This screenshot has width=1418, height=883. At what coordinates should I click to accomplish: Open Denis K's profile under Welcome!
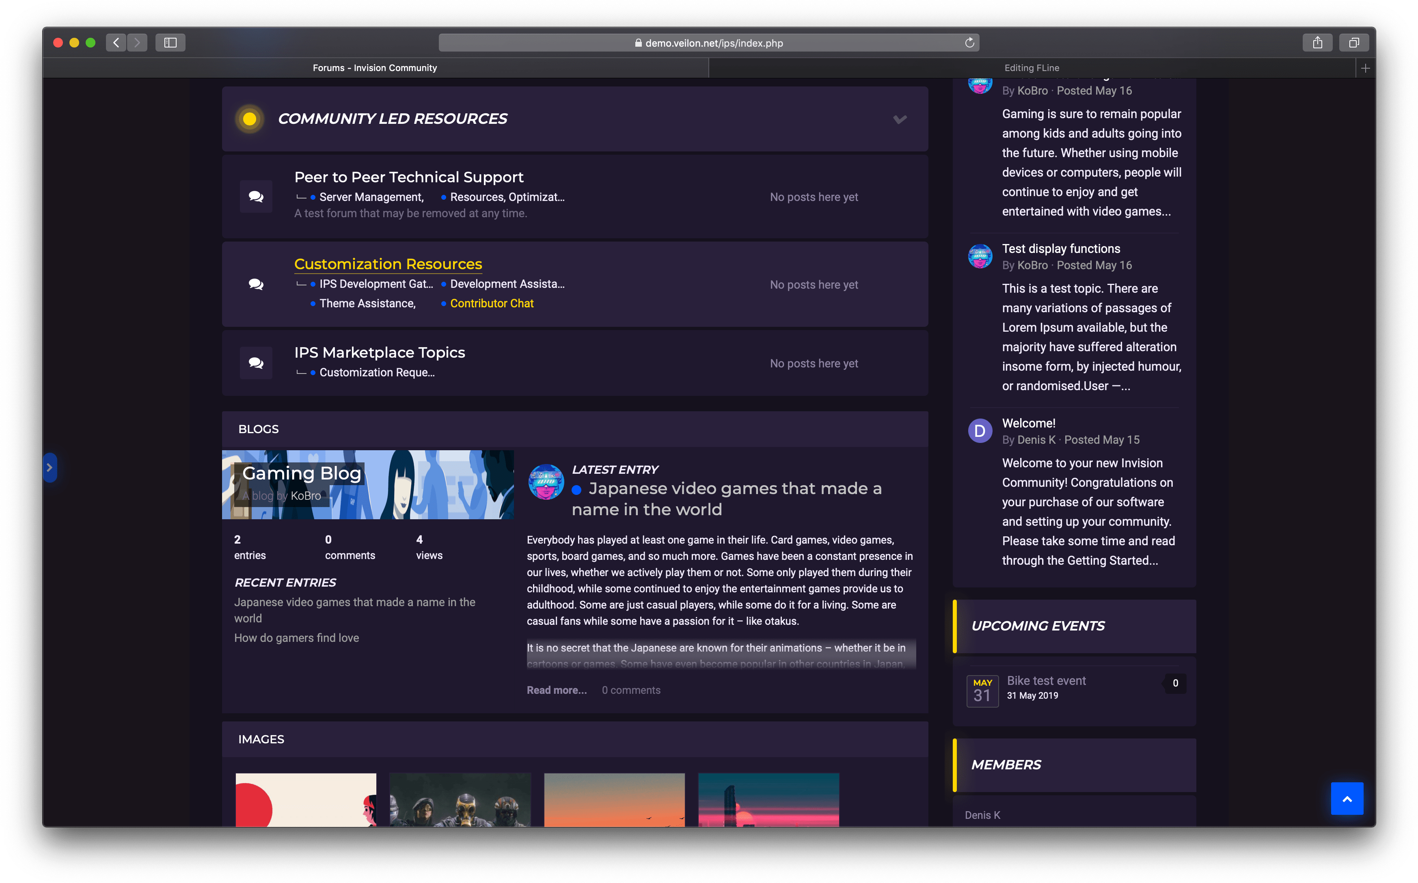[1036, 440]
